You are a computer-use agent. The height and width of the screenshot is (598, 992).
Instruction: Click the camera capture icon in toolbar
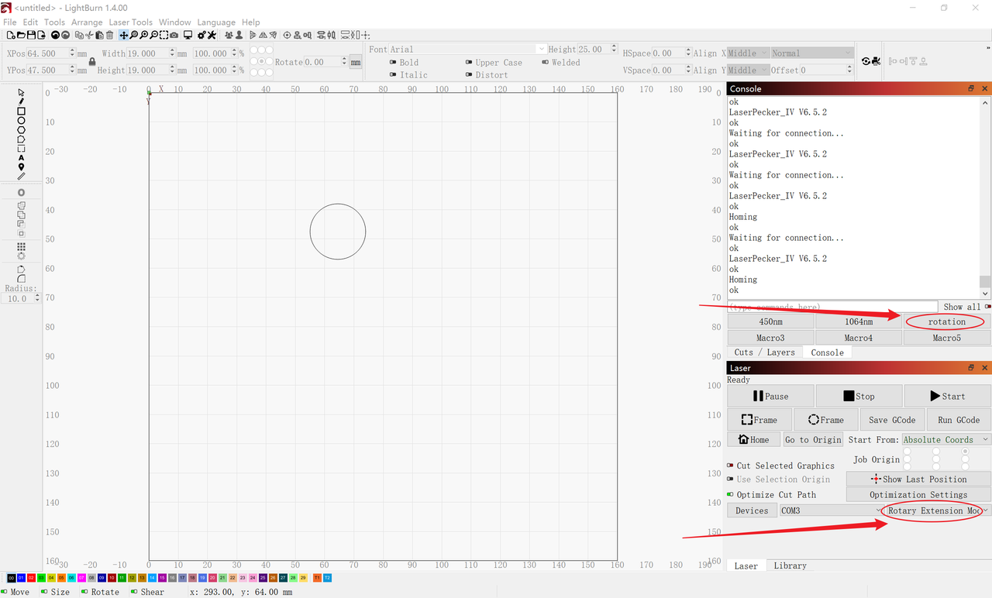pos(174,35)
